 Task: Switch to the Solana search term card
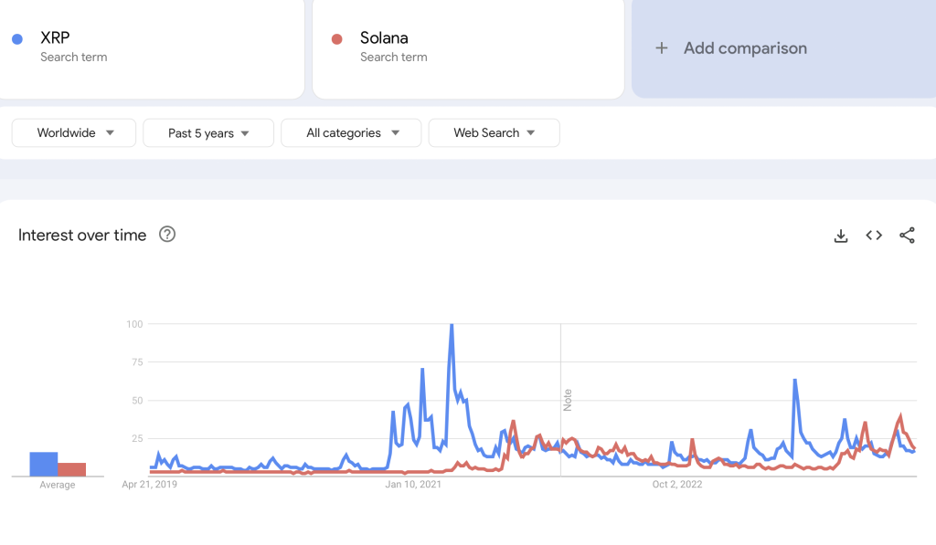[x=468, y=48]
